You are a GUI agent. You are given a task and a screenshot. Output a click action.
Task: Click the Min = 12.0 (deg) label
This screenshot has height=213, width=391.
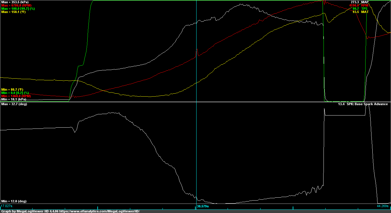[14, 201]
